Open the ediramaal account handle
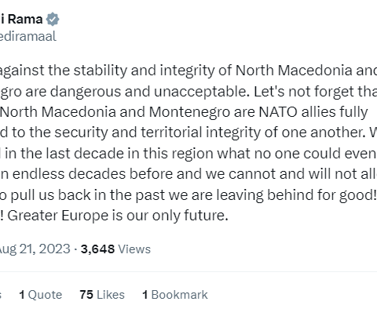Image resolution: width=377 pixels, height=316 pixels. pyautogui.click(x=28, y=36)
